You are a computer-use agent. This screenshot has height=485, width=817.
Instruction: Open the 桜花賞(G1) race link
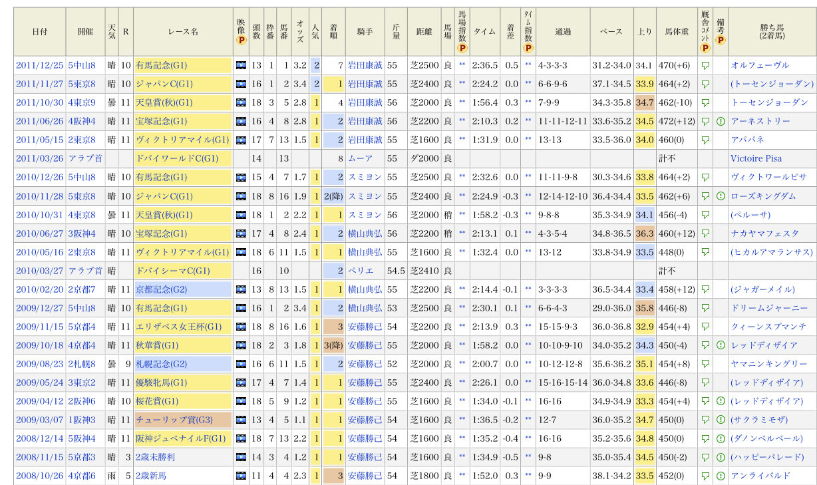(x=156, y=401)
